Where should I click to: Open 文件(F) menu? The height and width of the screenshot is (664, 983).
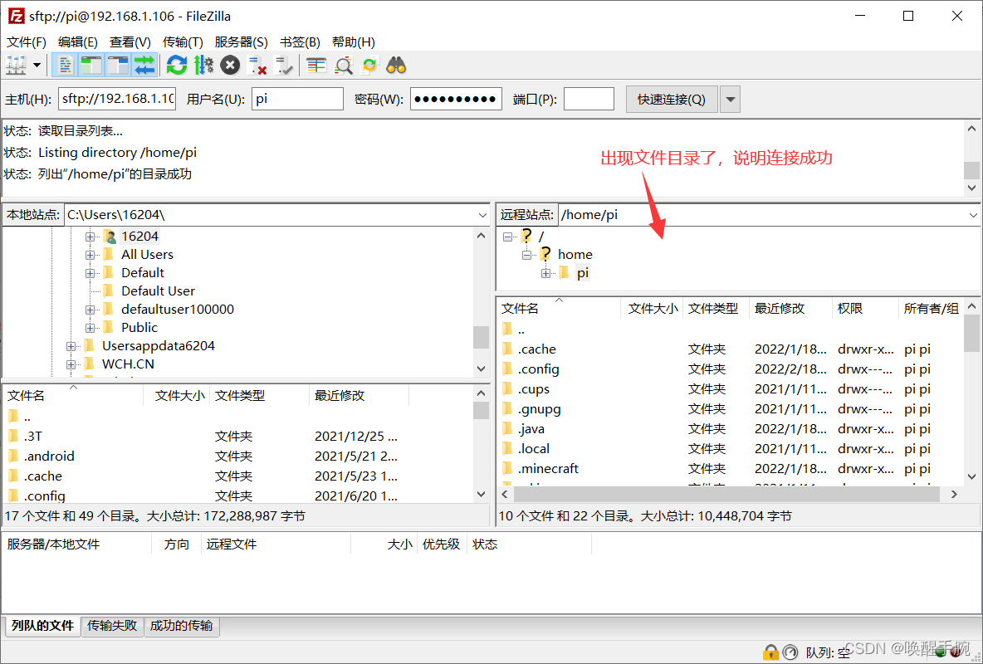click(27, 42)
